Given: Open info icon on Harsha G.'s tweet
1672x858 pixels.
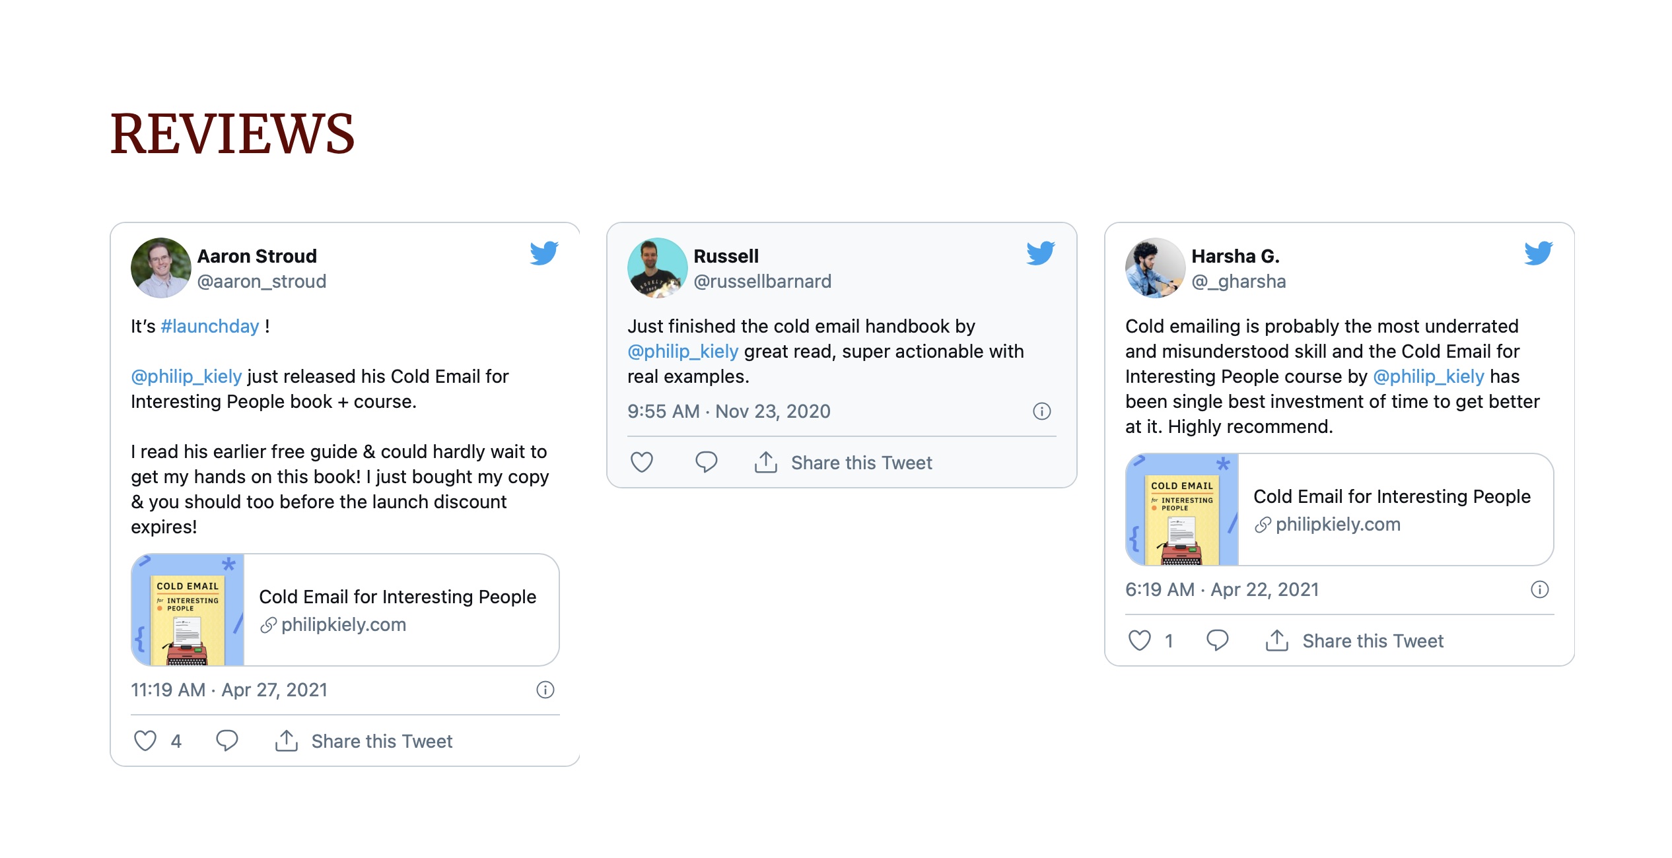Looking at the screenshot, I should (1539, 589).
